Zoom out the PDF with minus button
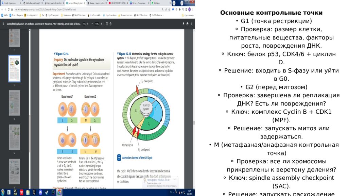 (92, 24)
